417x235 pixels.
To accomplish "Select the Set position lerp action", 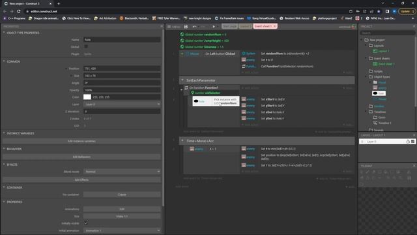I will coord(306,157).
